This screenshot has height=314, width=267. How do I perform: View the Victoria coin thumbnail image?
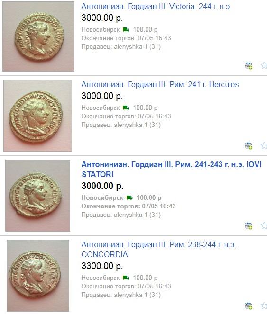click(38, 36)
